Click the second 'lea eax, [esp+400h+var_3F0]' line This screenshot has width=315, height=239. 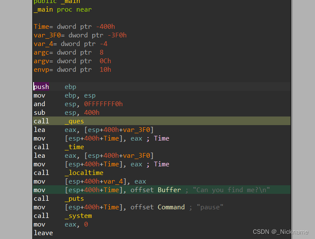click(94, 156)
